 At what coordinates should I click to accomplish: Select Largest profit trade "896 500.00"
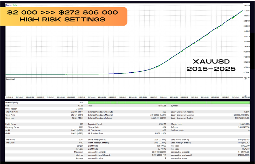[162, 146]
